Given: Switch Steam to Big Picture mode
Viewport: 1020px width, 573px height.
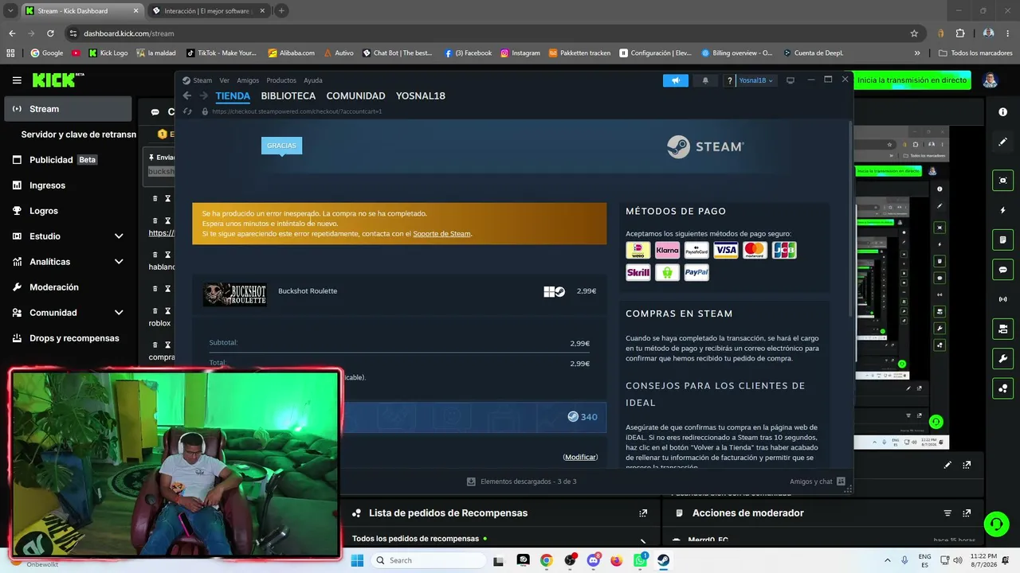Looking at the screenshot, I should coord(790,80).
